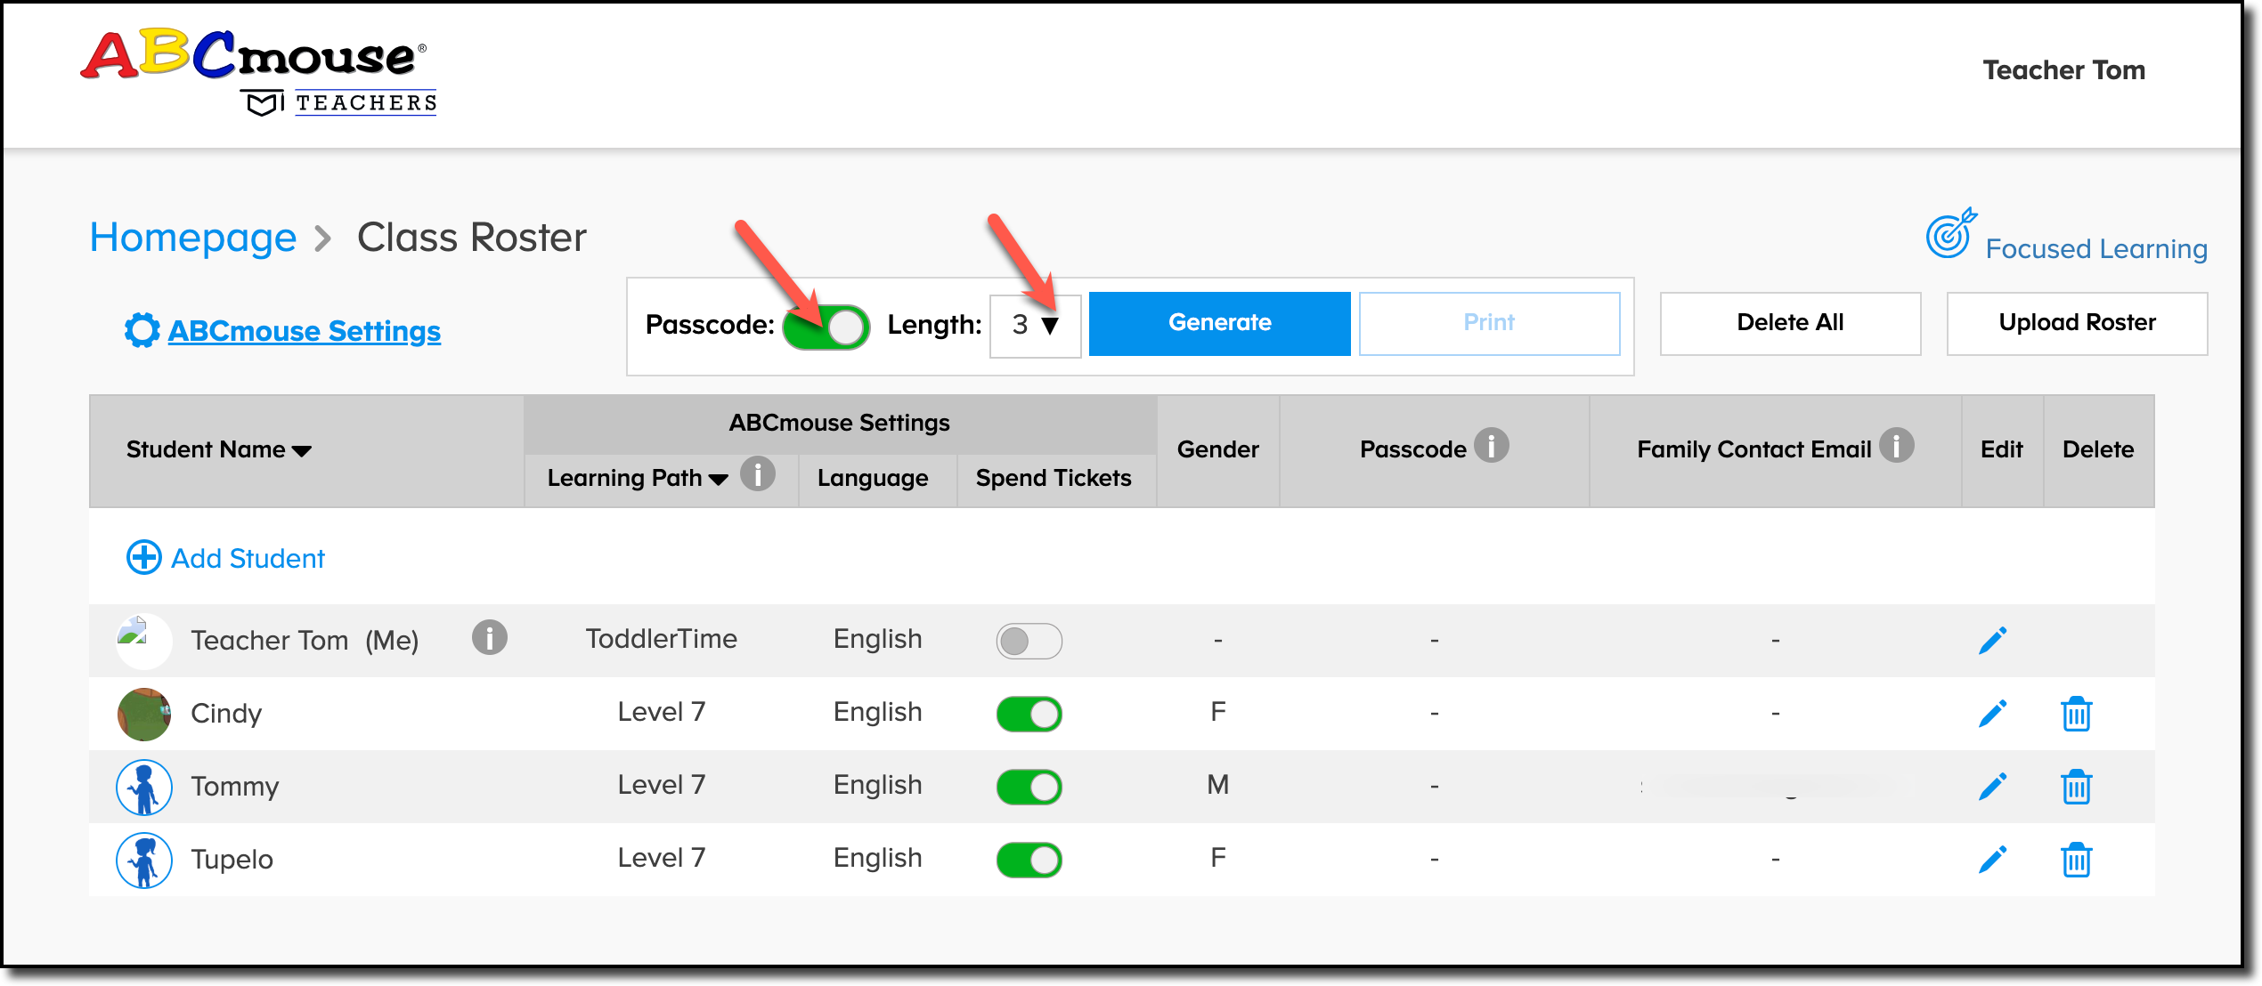
Task: Disable the Passcode toggle
Action: [x=826, y=327]
